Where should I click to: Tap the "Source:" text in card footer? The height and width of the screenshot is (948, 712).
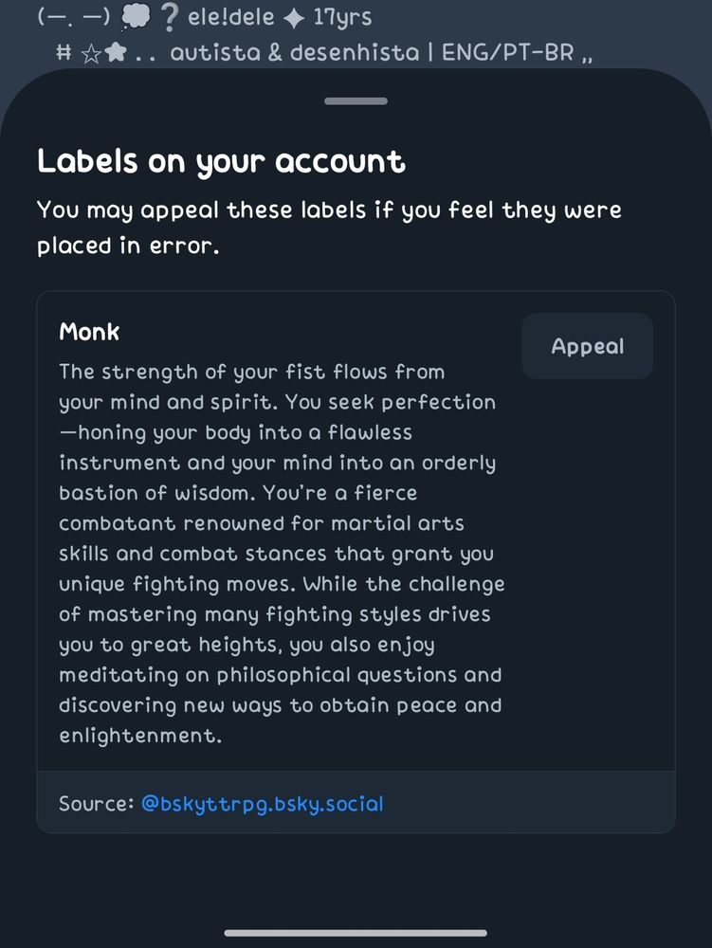[x=96, y=804]
